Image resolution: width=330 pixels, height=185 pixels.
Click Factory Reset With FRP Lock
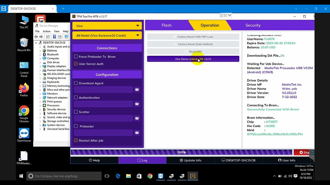click(193, 37)
